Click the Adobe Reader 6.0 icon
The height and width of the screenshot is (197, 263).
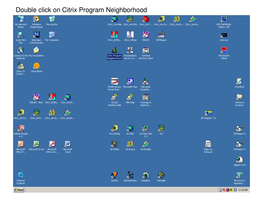pos(21,128)
